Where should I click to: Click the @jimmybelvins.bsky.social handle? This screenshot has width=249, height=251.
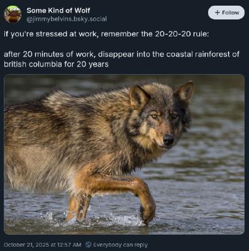pos(67,19)
